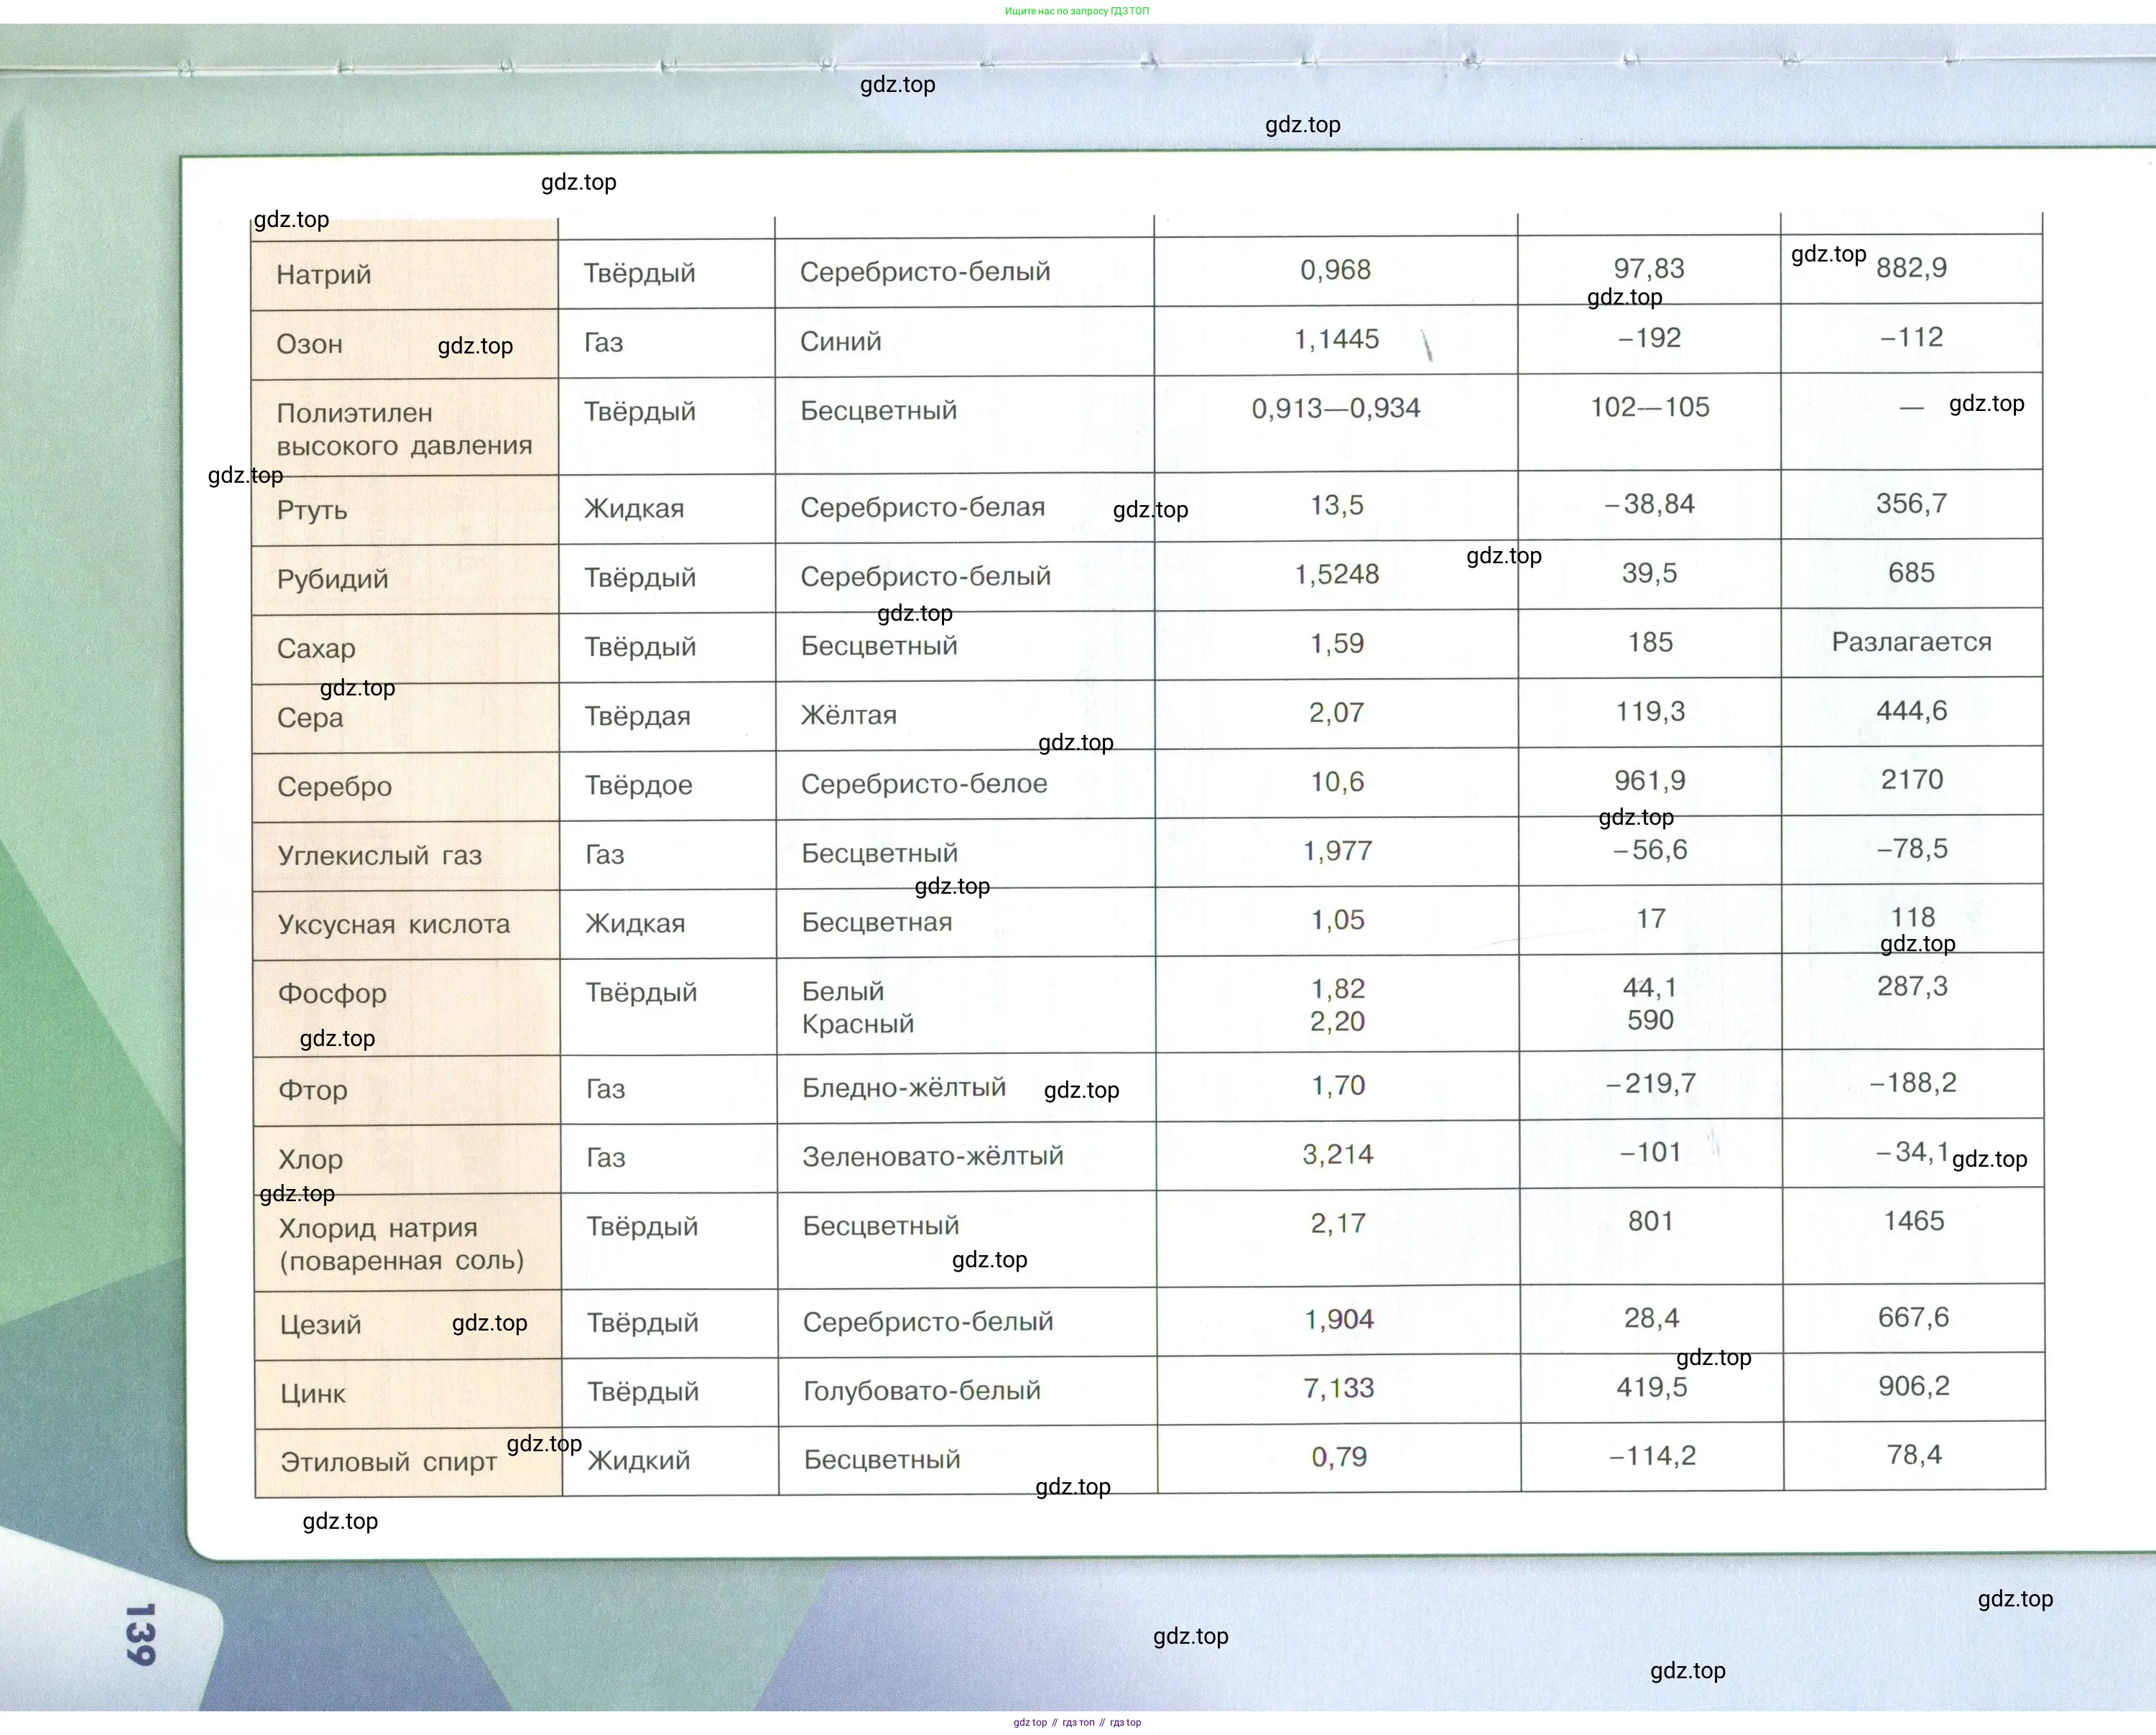
Task: Select the Красный phosphorus color text
Action: pos(857,1024)
